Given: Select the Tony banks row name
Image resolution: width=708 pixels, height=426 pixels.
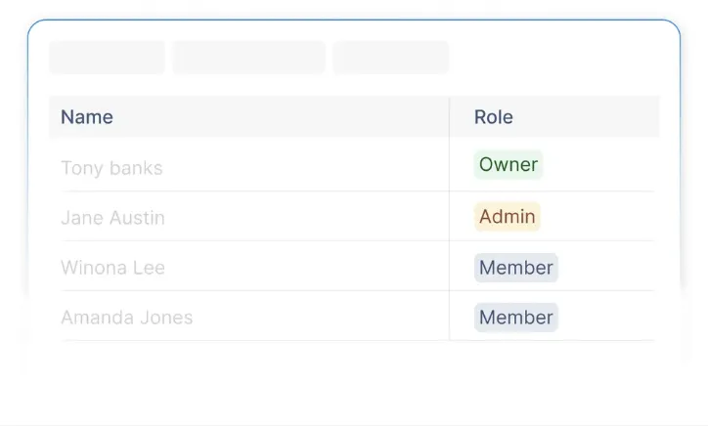Looking at the screenshot, I should (111, 168).
